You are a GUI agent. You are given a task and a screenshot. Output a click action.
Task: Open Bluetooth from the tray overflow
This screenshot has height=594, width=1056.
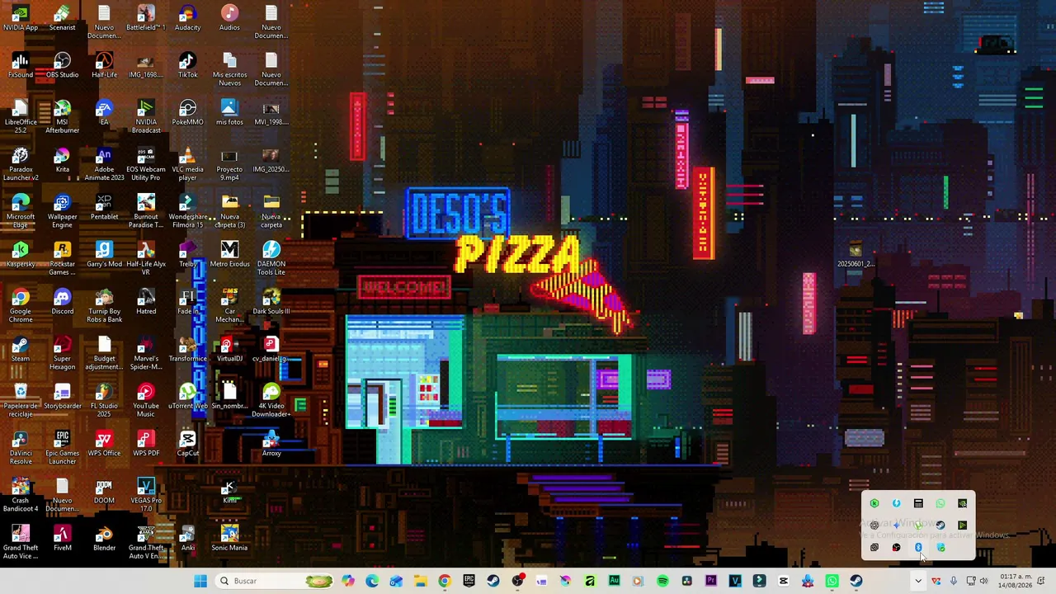click(x=918, y=547)
